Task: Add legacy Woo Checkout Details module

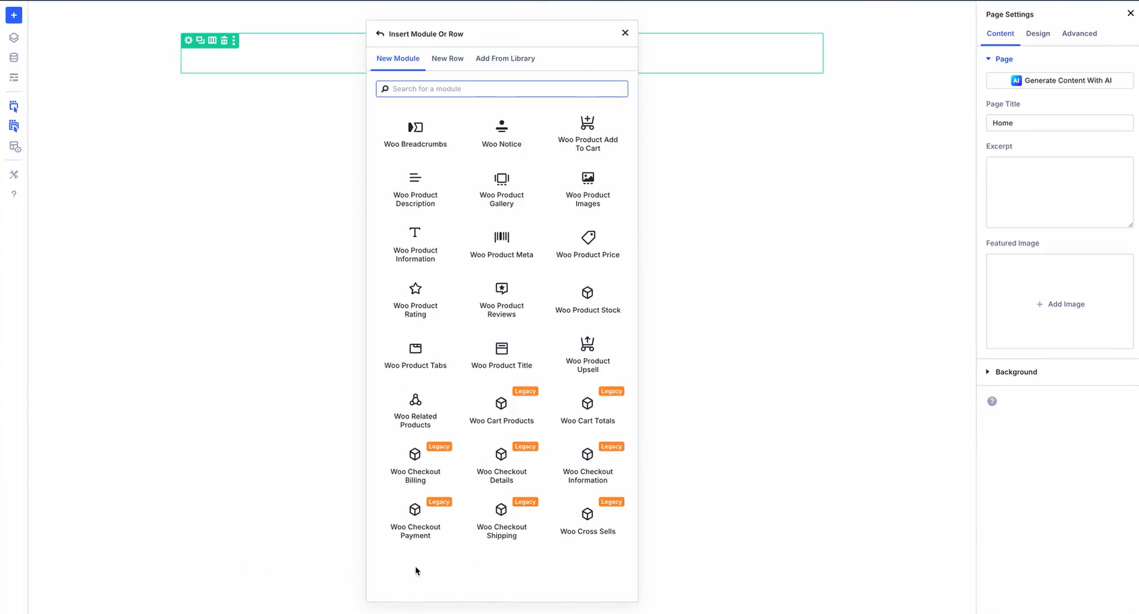Action: tap(502, 466)
